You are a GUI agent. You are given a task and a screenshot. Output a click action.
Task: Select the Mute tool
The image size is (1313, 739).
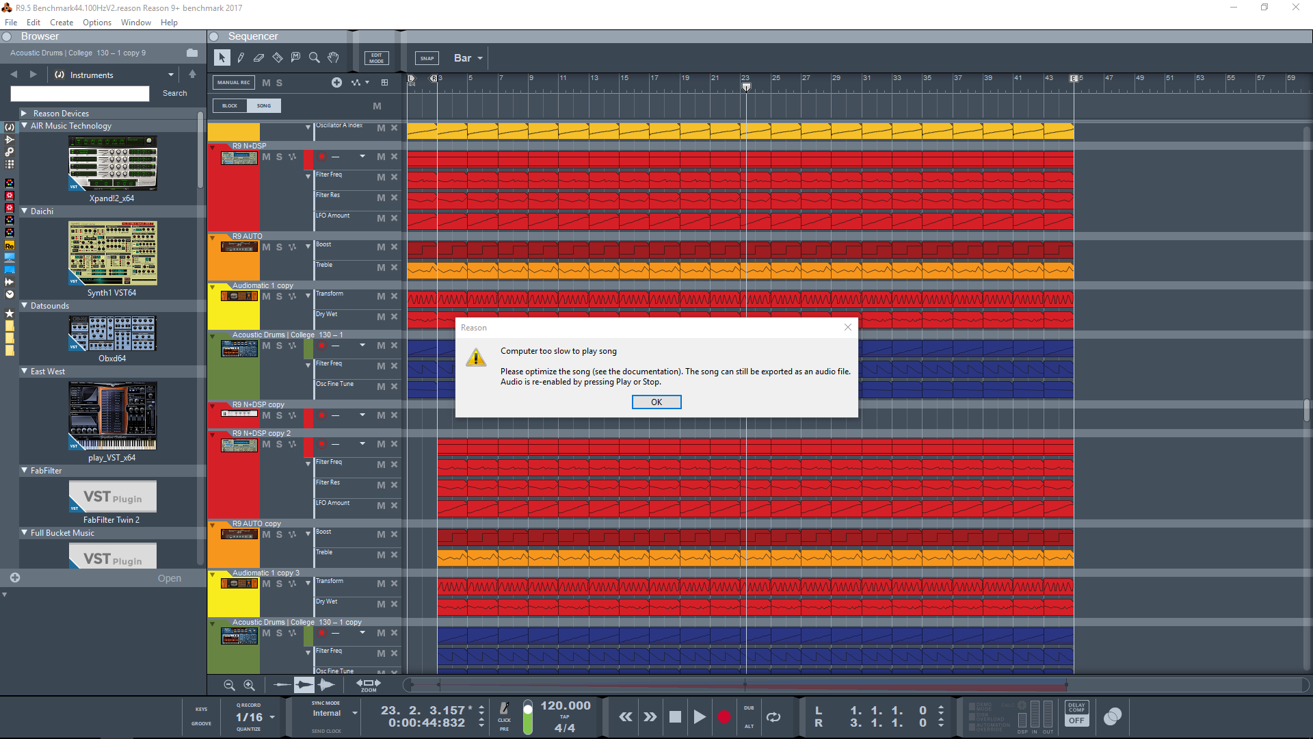[295, 58]
